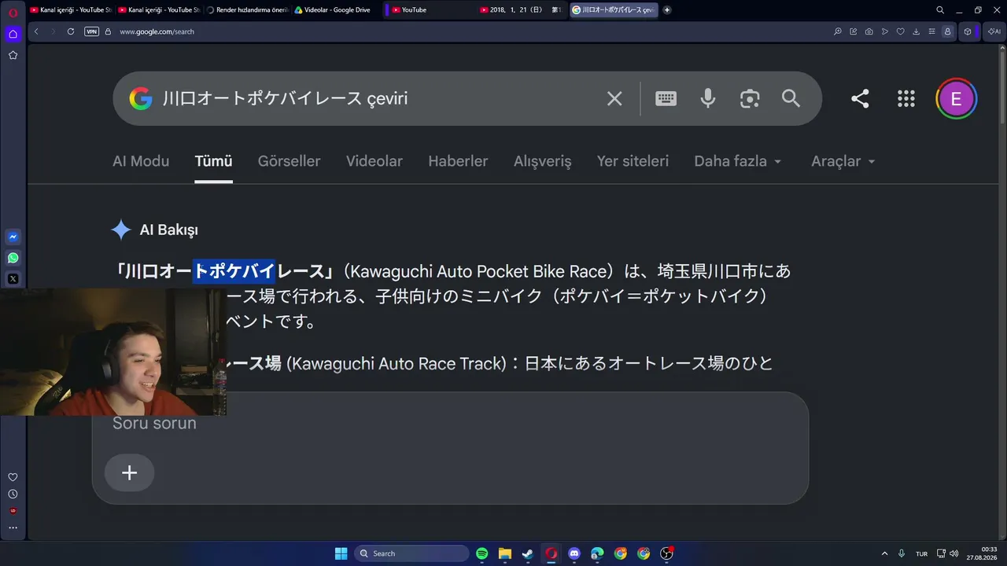Switch to the Görseller tab

pos(289,161)
